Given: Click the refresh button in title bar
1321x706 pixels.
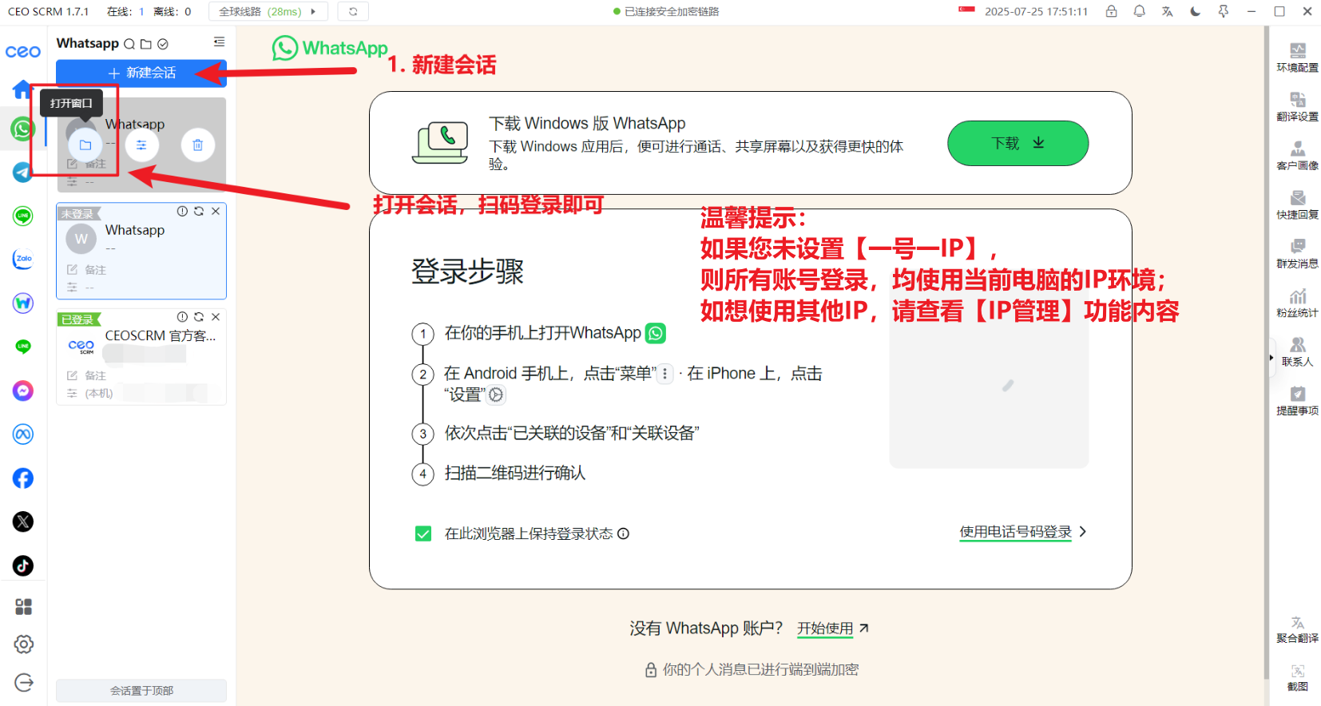Looking at the screenshot, I should point(353,12).
